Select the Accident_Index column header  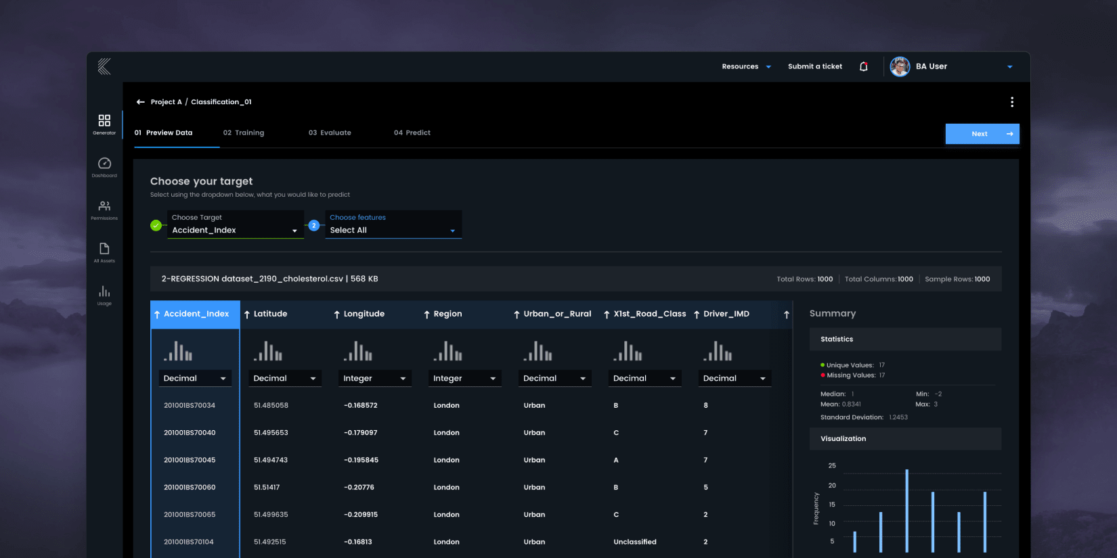(x=195, y=315)
